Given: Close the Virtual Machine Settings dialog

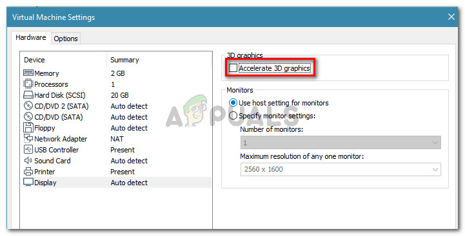Looking at the screenshot, I should pos(451,17).
